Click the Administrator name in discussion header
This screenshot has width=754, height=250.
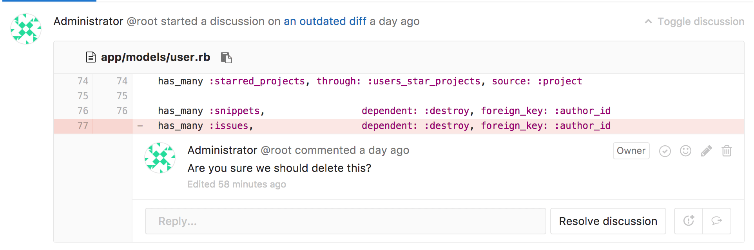(88, 21)
